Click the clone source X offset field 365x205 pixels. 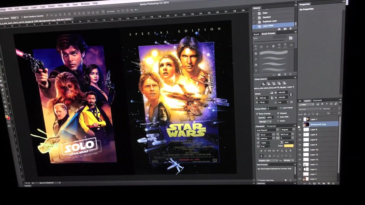263,98
